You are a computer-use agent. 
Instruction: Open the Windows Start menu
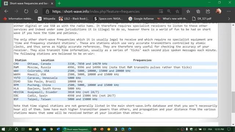click(x=3, y=129)
